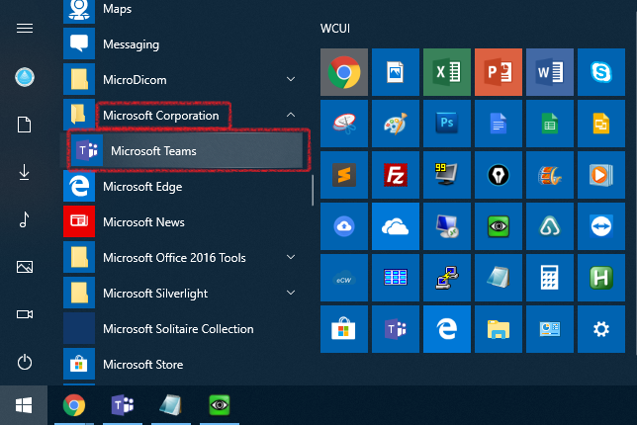Open the Videos shortcut in the rail

click(x=25, y=314)
